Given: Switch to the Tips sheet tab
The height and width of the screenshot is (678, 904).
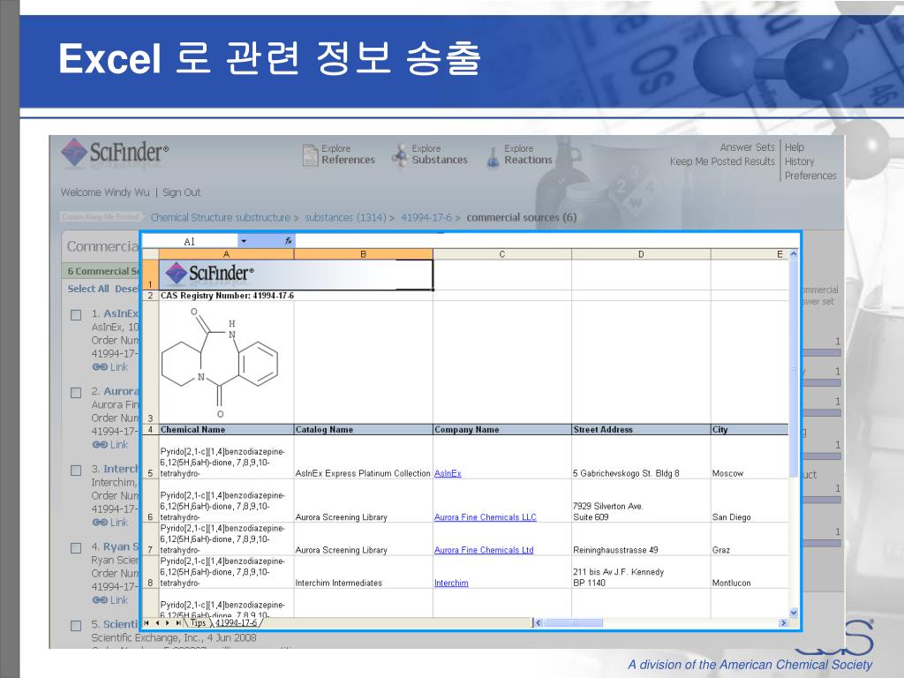Looking at the screenshot, I should (199, 623).
